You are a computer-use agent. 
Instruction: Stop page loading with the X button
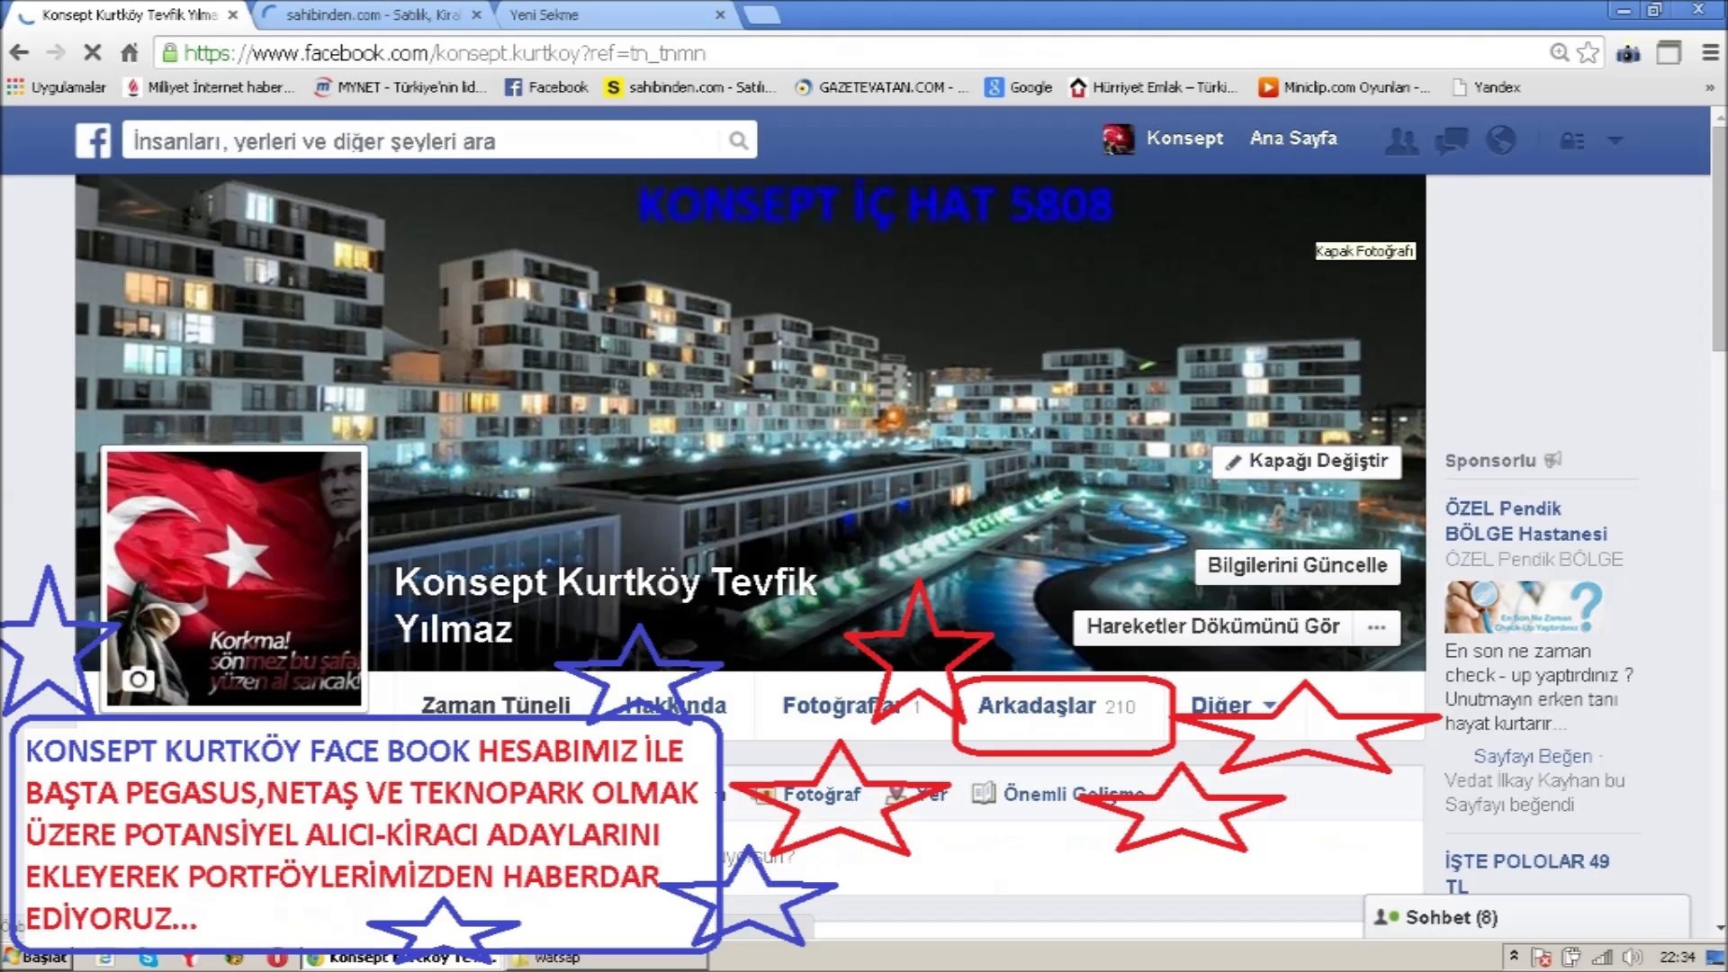click(x=92, y=53)
